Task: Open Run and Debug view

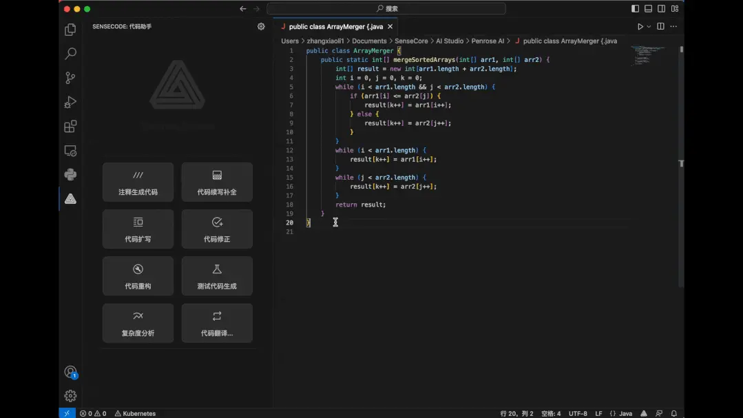Action: pyautogui.click(x=70, y=102)
